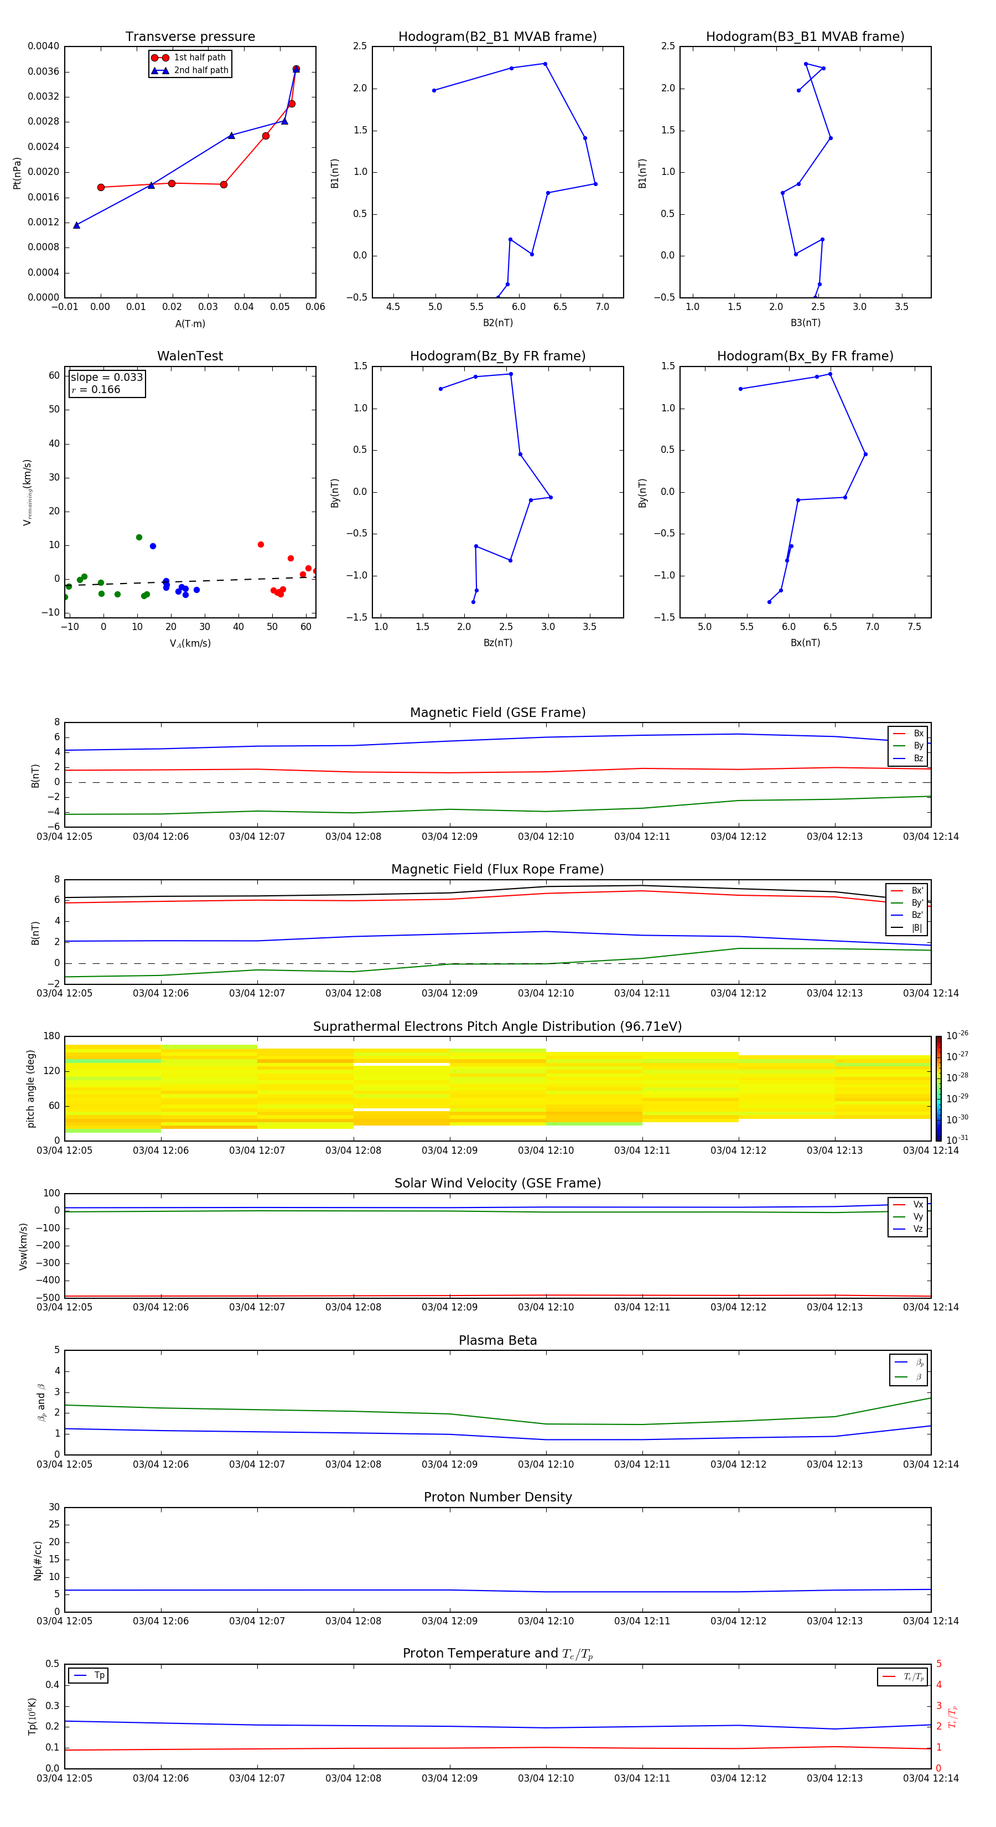This screenshot has width=996, height=1827.
Task: Click the 'Hodogram(B3_B1 MVAB frame)' title
Action: [805, 37]
